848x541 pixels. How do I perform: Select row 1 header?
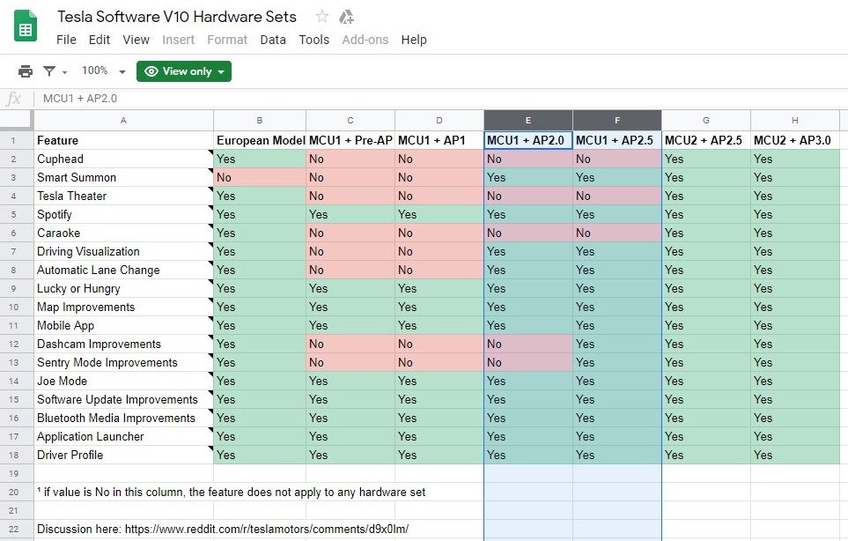(x=13, y=141)
